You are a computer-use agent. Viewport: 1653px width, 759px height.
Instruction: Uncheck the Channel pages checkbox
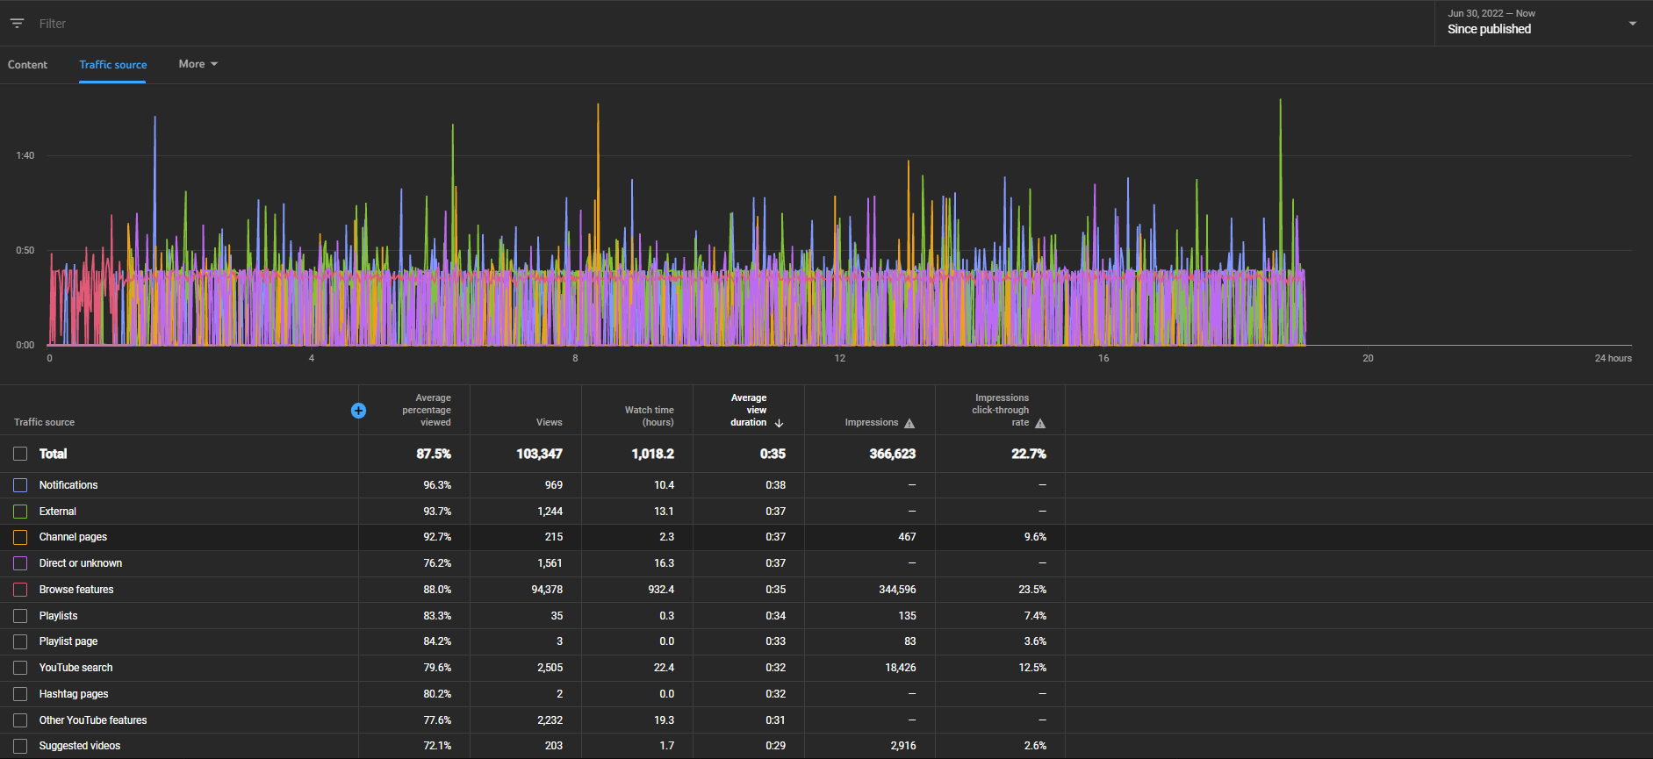(x=20, y=537)
